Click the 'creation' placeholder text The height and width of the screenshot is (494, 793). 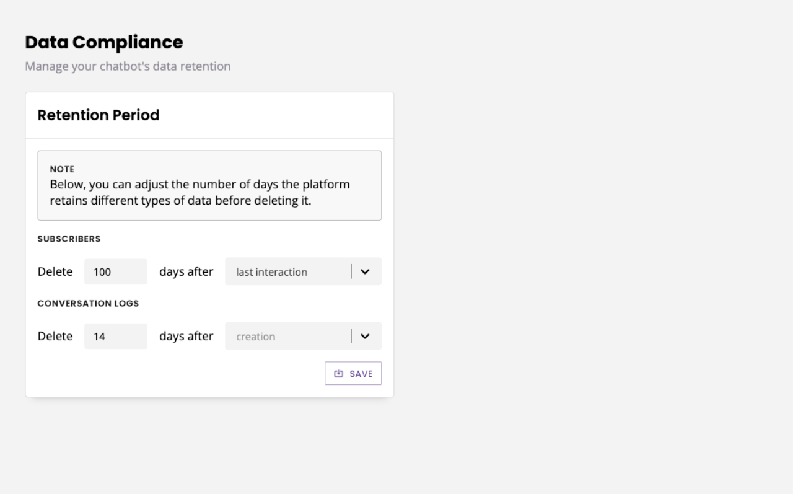coord(255,336)
